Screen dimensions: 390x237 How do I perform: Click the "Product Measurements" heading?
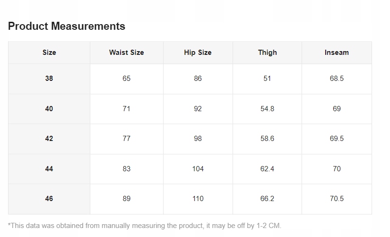(x=67, y=26)
